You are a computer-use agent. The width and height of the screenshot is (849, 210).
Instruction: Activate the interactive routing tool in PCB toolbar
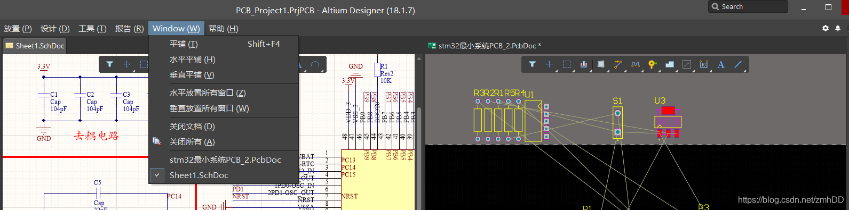(x=618, y=64)
